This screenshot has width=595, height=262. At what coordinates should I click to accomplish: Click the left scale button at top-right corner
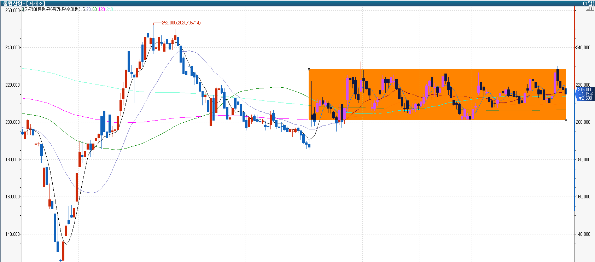pos(588,9)
